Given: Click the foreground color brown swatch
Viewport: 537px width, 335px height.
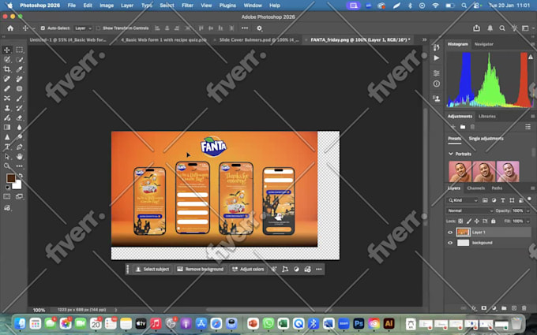Looking at the screenshot, I should [10, 178].
